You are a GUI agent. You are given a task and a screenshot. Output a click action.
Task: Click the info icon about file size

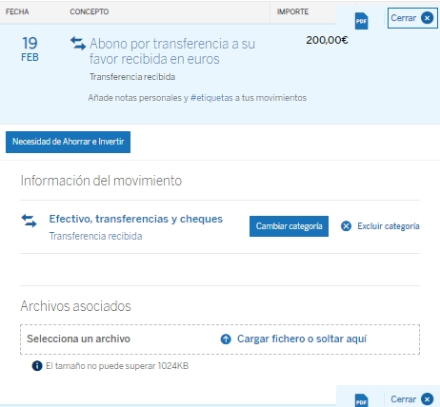point(37,366)
